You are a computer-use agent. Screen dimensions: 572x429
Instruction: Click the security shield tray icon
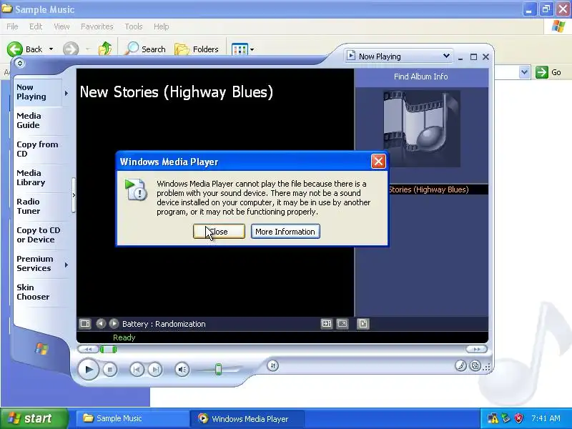(x=518, y=418)
